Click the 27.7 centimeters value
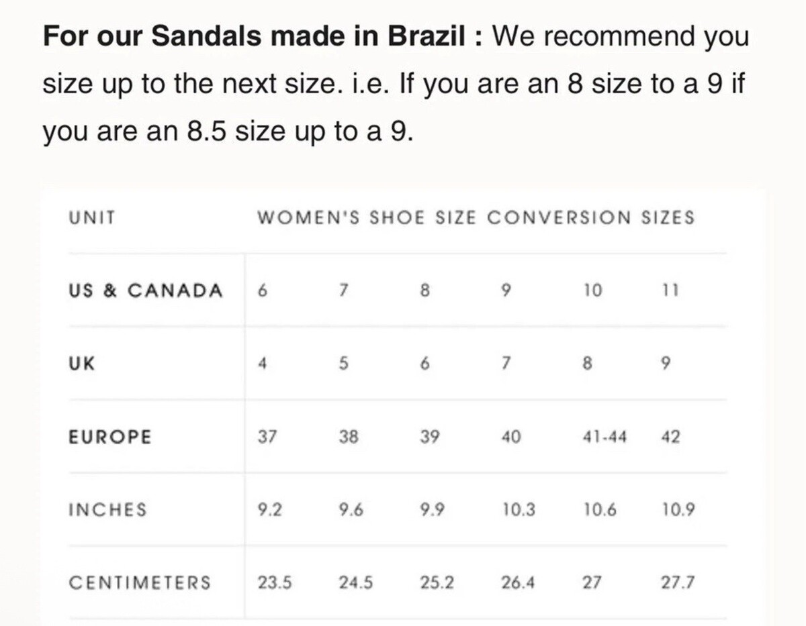806x626 pixels. pyautogui.click(x=678, y=582)
